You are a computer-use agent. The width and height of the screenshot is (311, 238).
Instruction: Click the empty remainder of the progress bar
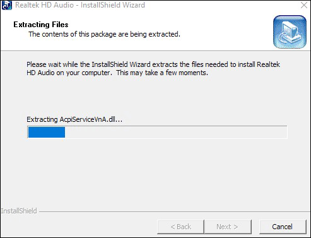click(x=175, y=132)
